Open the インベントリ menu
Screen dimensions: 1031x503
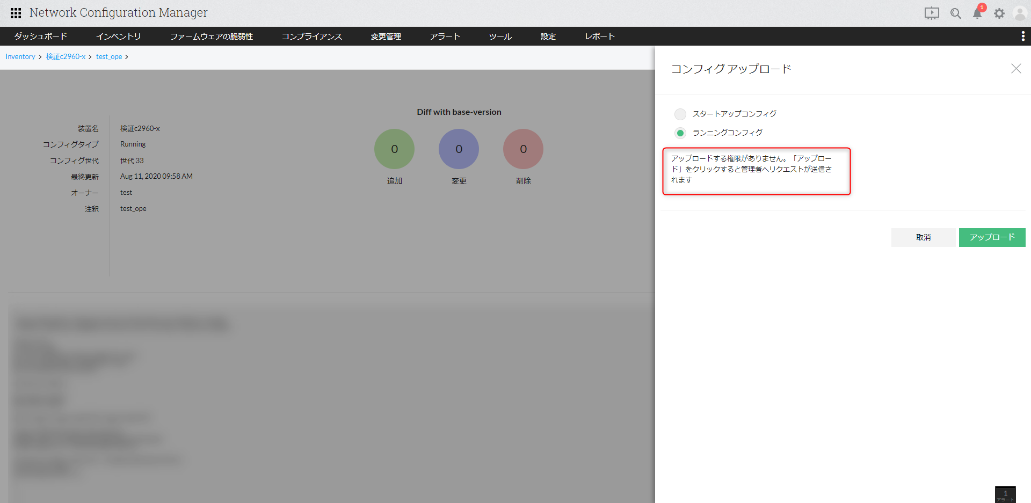pos(118,36)
